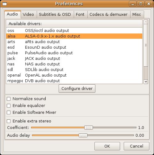The width and height of the screenshot is (154, 155).
Task: Click the scrollbar up arrow in drivers list
Action: tap(146, 22)
